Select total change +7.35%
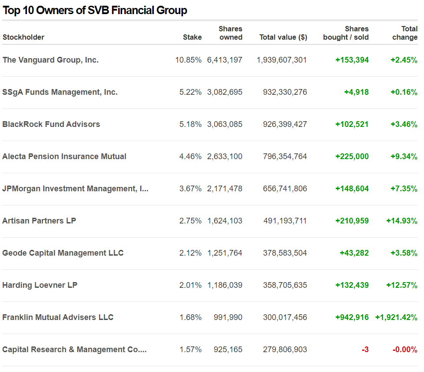 click(x=404, y=189)
